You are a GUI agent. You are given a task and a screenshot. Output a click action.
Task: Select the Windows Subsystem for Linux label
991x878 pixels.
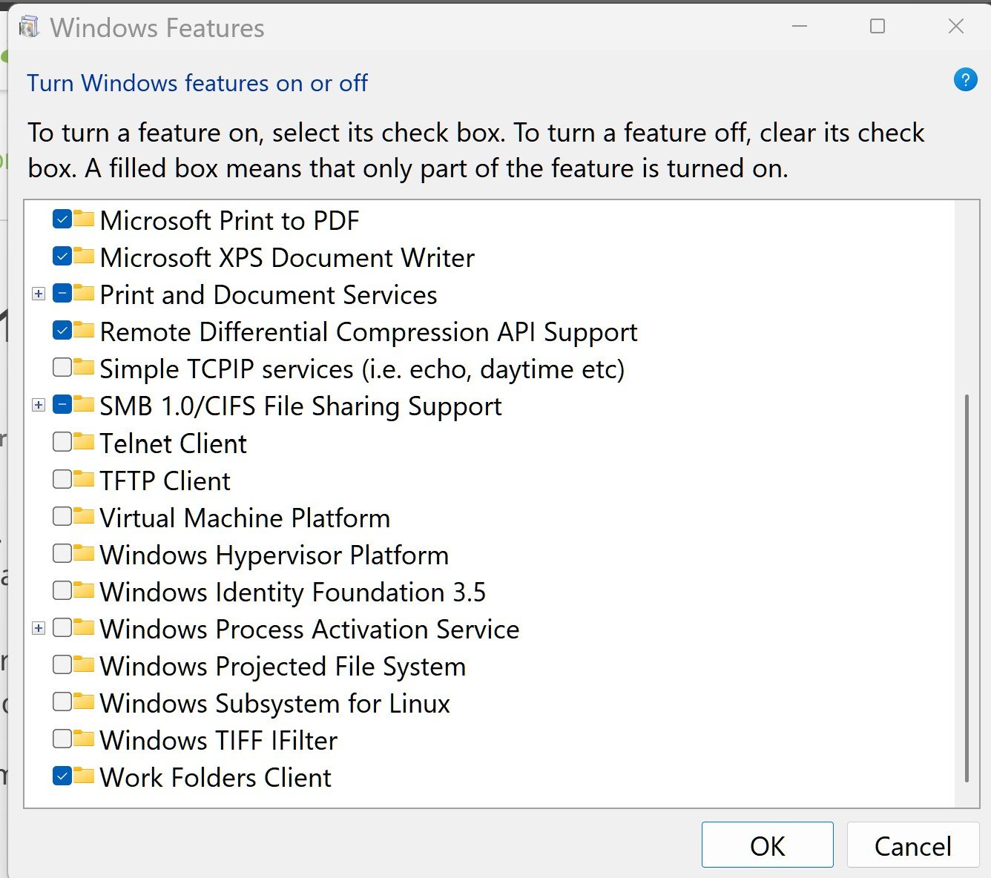pyautogui.click(x=275, y=703)
